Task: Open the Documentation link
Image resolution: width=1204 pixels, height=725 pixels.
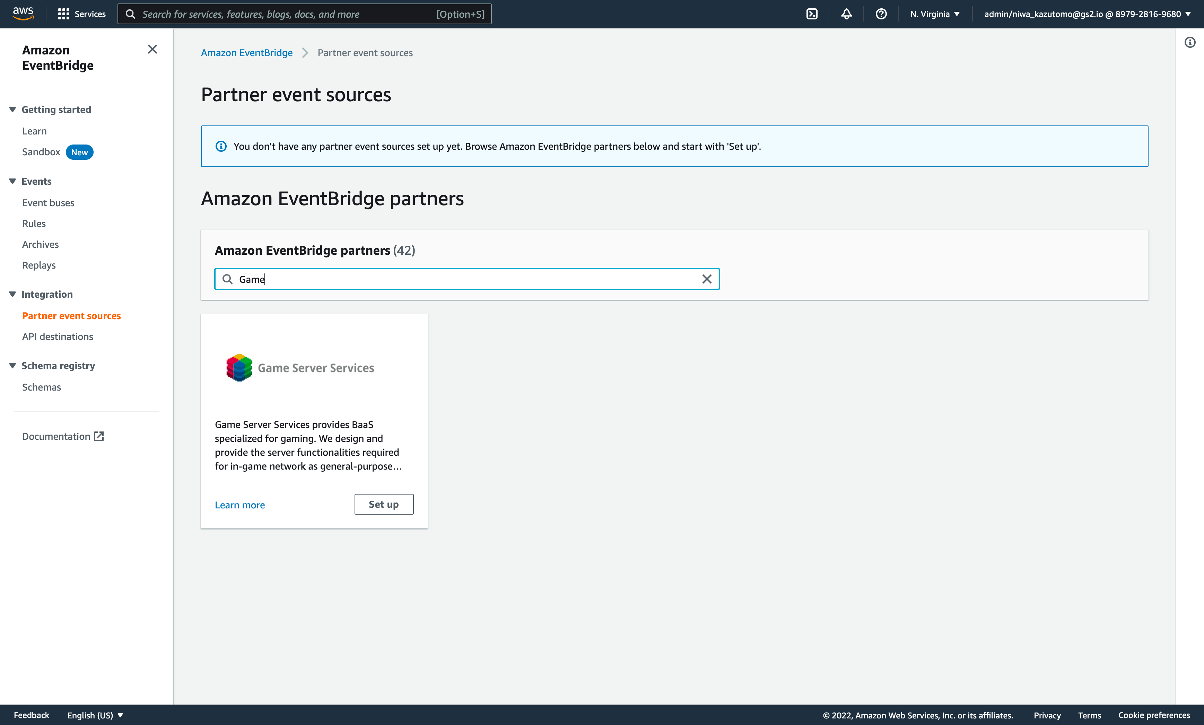Action: pyautogui.click(x=56, y=436)
